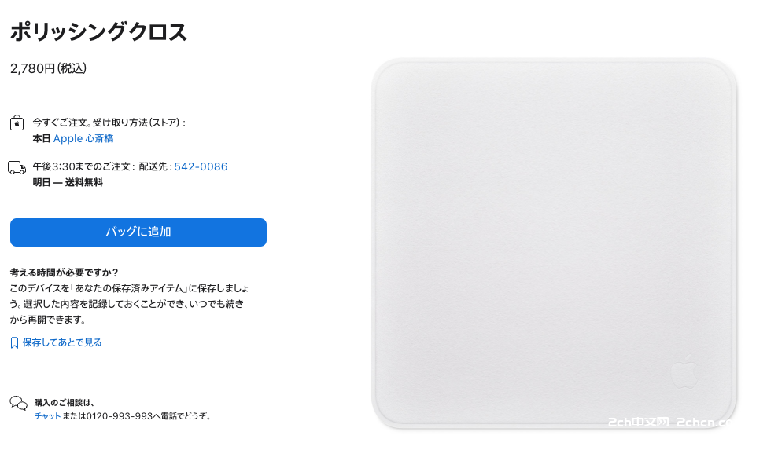
Task: Add item with バッグに追加 button
Action: (138, 232)
